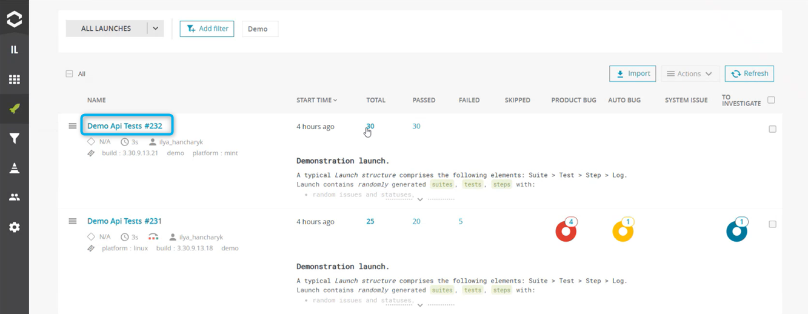This screenshot has height=314, width=808.
Task: Click attribute build : 3.30.9.13.21
Action: [130, 153]
